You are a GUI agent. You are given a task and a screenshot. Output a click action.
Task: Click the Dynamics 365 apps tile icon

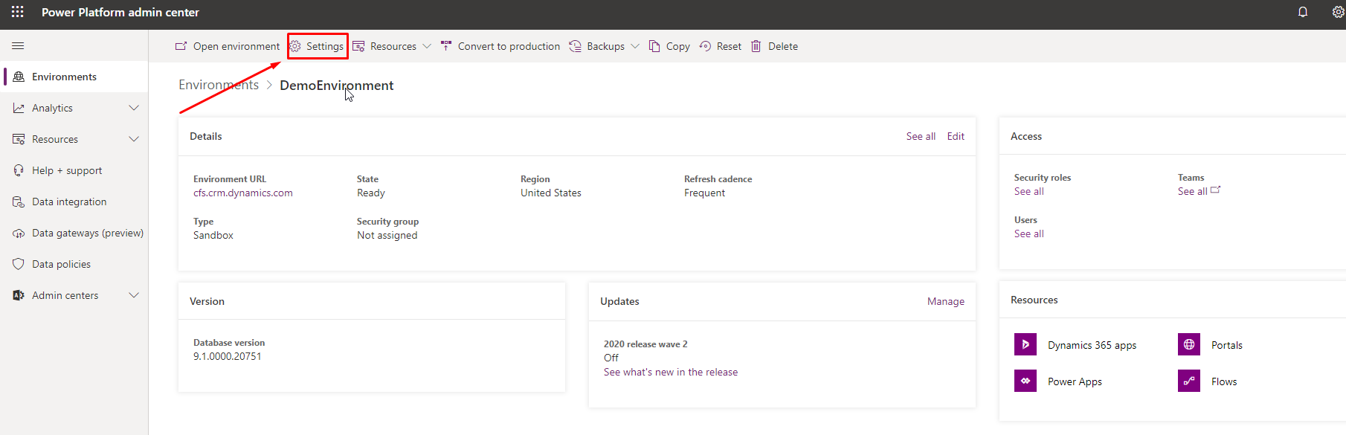point(1025,344)
